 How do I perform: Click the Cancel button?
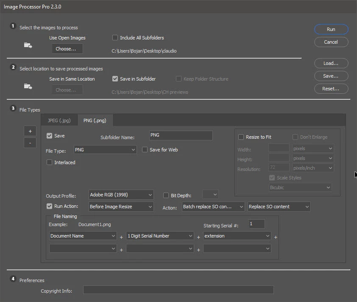pos(331,42)
